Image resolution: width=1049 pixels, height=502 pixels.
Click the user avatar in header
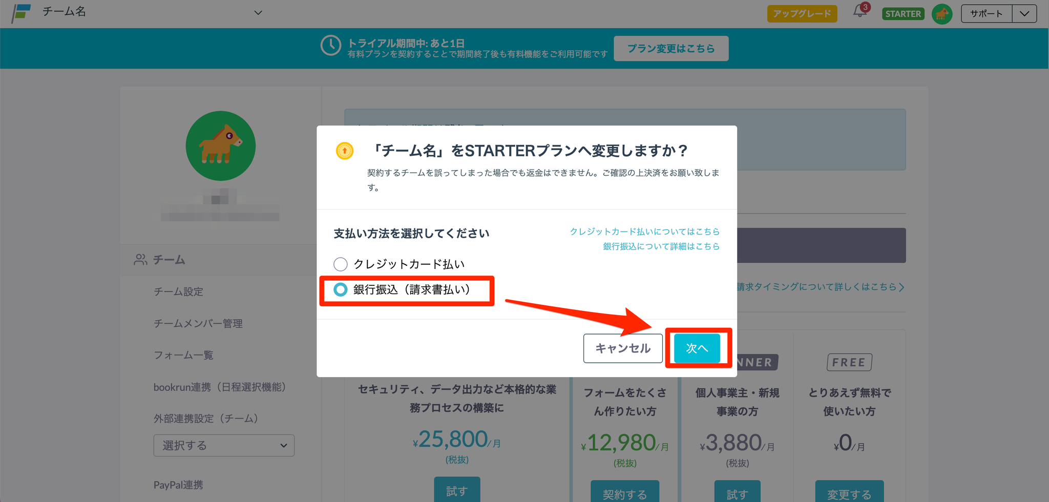942,14
